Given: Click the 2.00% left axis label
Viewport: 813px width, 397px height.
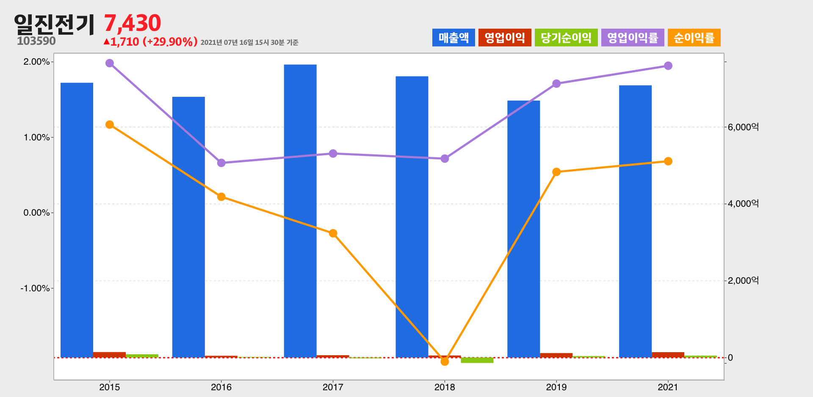Looking at the screenshot, I should click(x=36, y=62).
